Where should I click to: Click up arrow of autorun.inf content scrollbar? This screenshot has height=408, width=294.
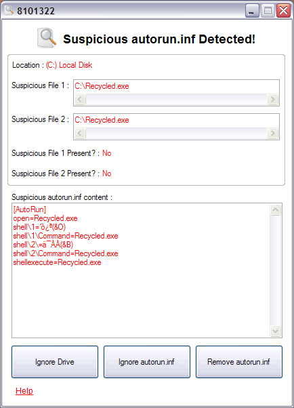276,209
